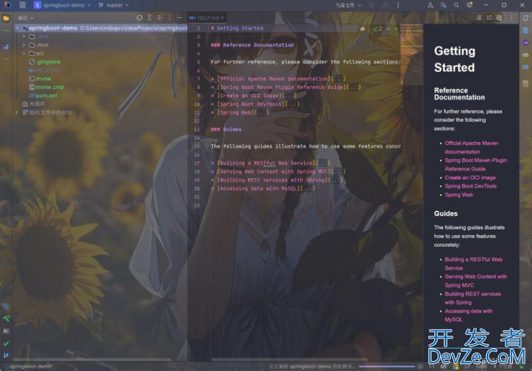The image size is (532, 371).
Task: Close the HELP.md editor tab
Action: click(x=223, y=18)
